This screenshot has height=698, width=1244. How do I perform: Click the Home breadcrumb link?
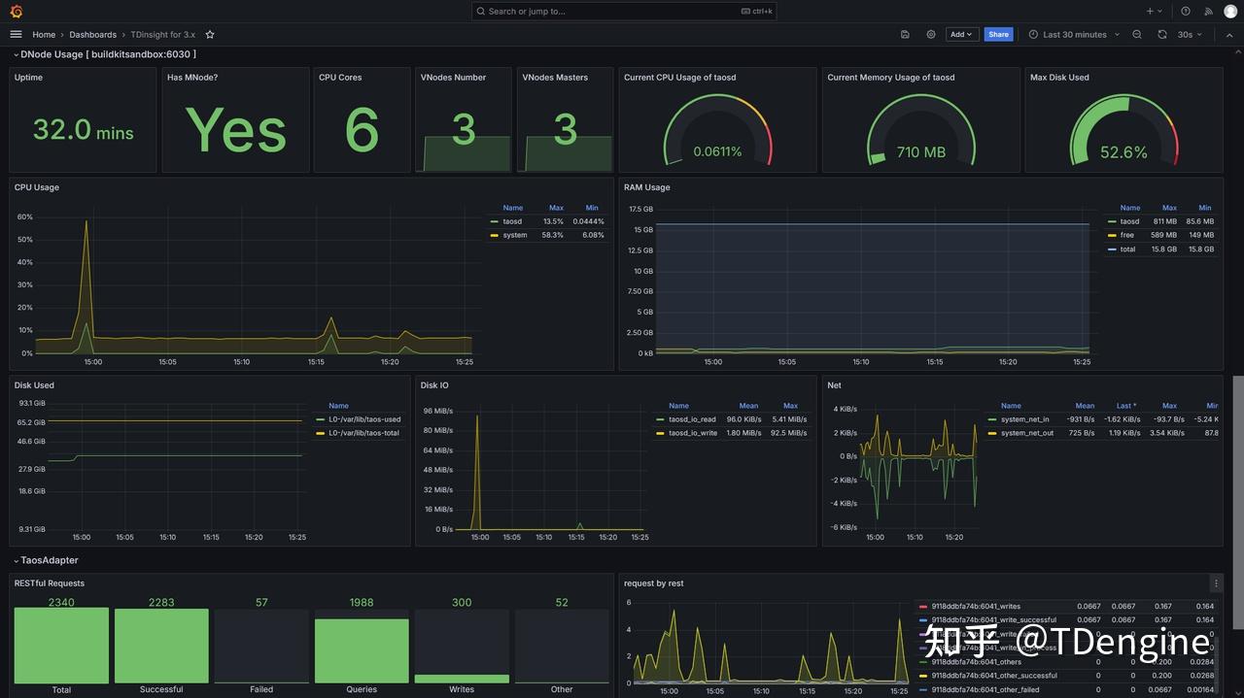tap(44, 34)
